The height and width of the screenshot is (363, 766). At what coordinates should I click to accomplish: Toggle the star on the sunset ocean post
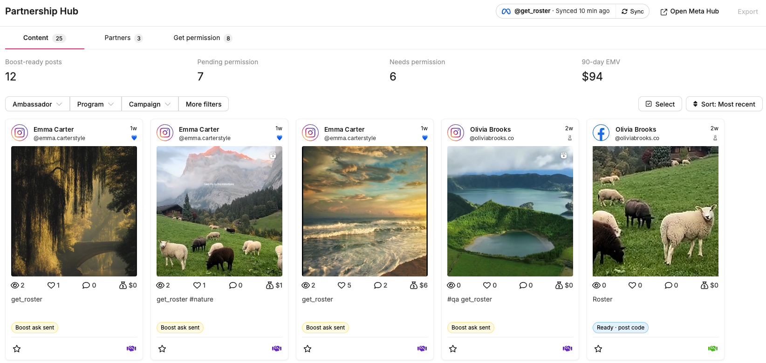pyautogui.click(x=308, y=349)
